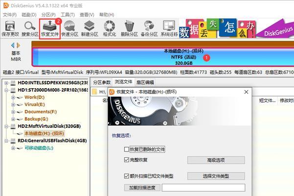Enable the 恢复已删除的文件 checkbox
The width and height of the screenshot is (294, 196).
pyautogui.click(x=127, y=149)
